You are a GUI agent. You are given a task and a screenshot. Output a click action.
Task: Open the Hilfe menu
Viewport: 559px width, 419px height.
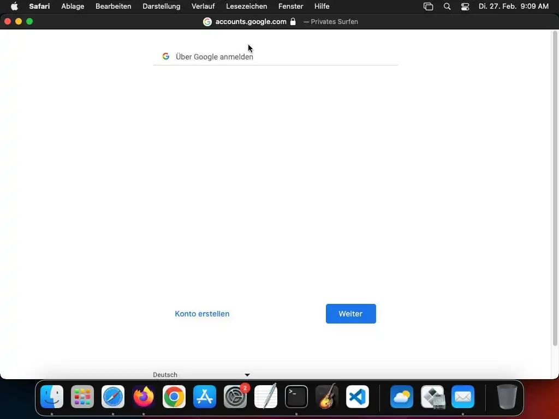click(x=322, y=7)
